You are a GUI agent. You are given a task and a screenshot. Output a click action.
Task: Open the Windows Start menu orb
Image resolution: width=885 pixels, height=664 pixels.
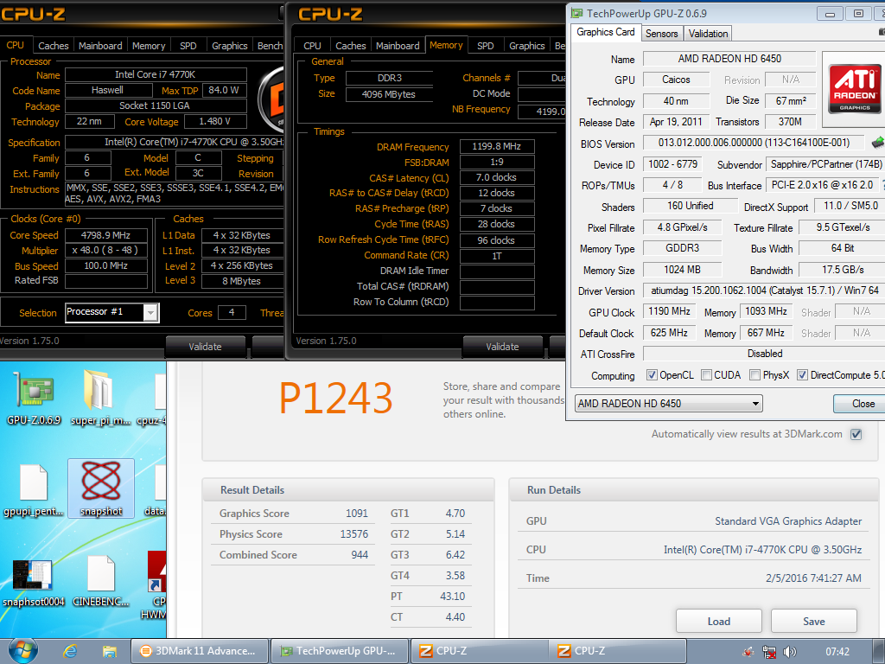click(22, 650)
